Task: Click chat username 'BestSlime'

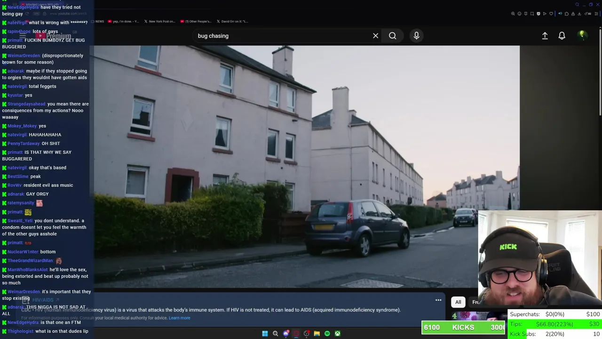Action: [18, 177]
